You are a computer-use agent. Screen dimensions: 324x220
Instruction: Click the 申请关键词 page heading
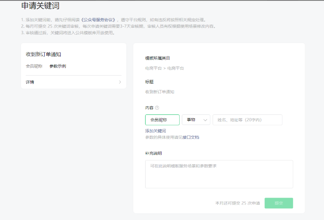coord(40,6)
